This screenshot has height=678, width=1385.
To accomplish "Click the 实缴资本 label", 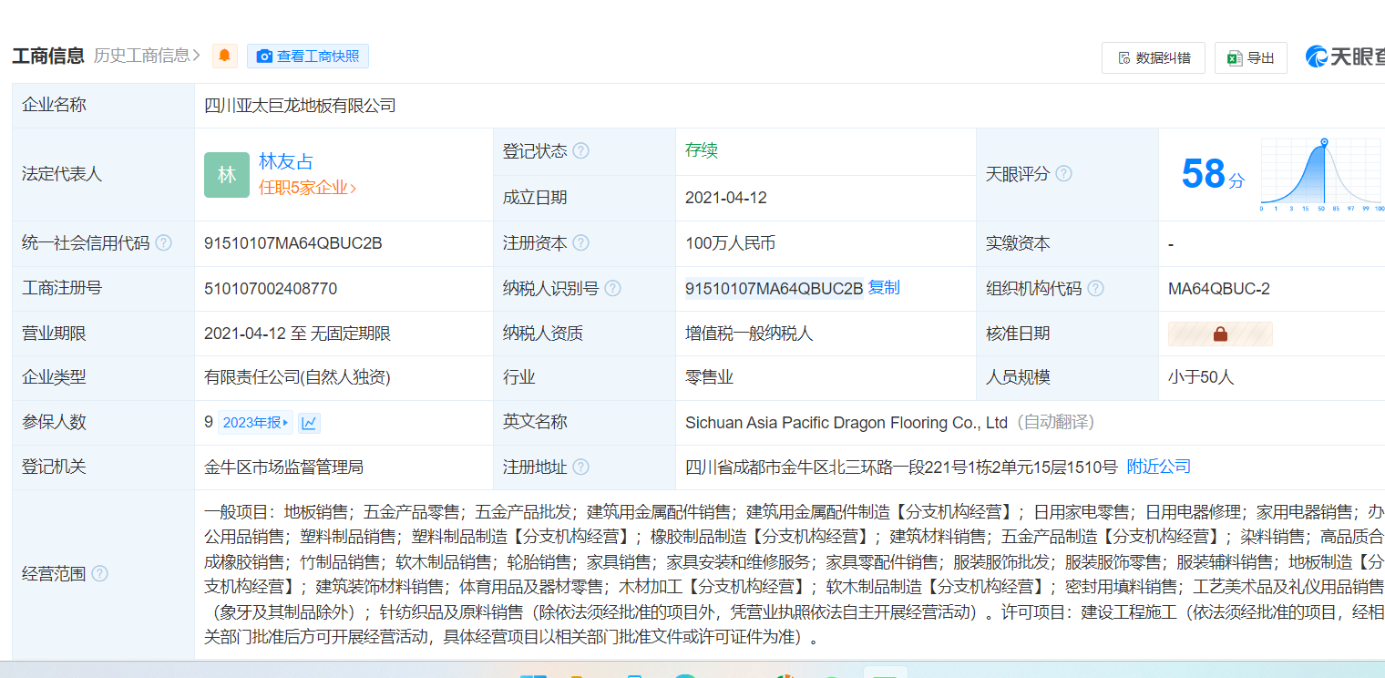I will [x=1018, y=243].
